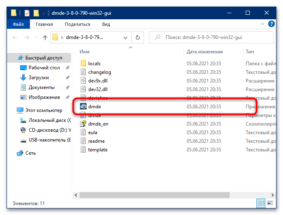This screenshot has height=215, width=283.
Task: Open the locals folder icon
Action: tap(83, 63)
